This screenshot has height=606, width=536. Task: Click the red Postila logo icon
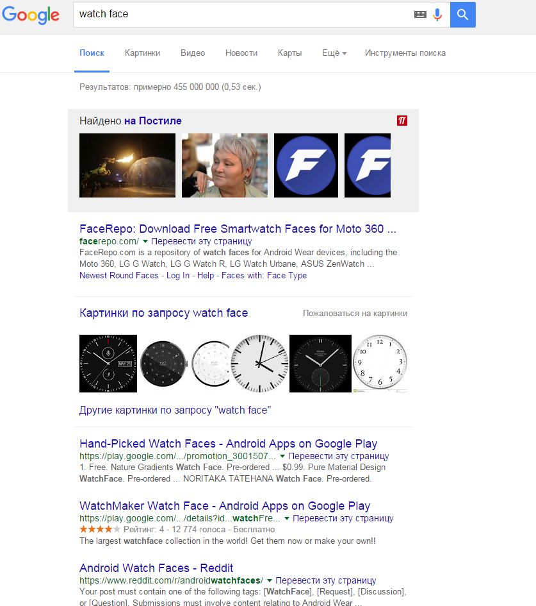click(402, 121)
